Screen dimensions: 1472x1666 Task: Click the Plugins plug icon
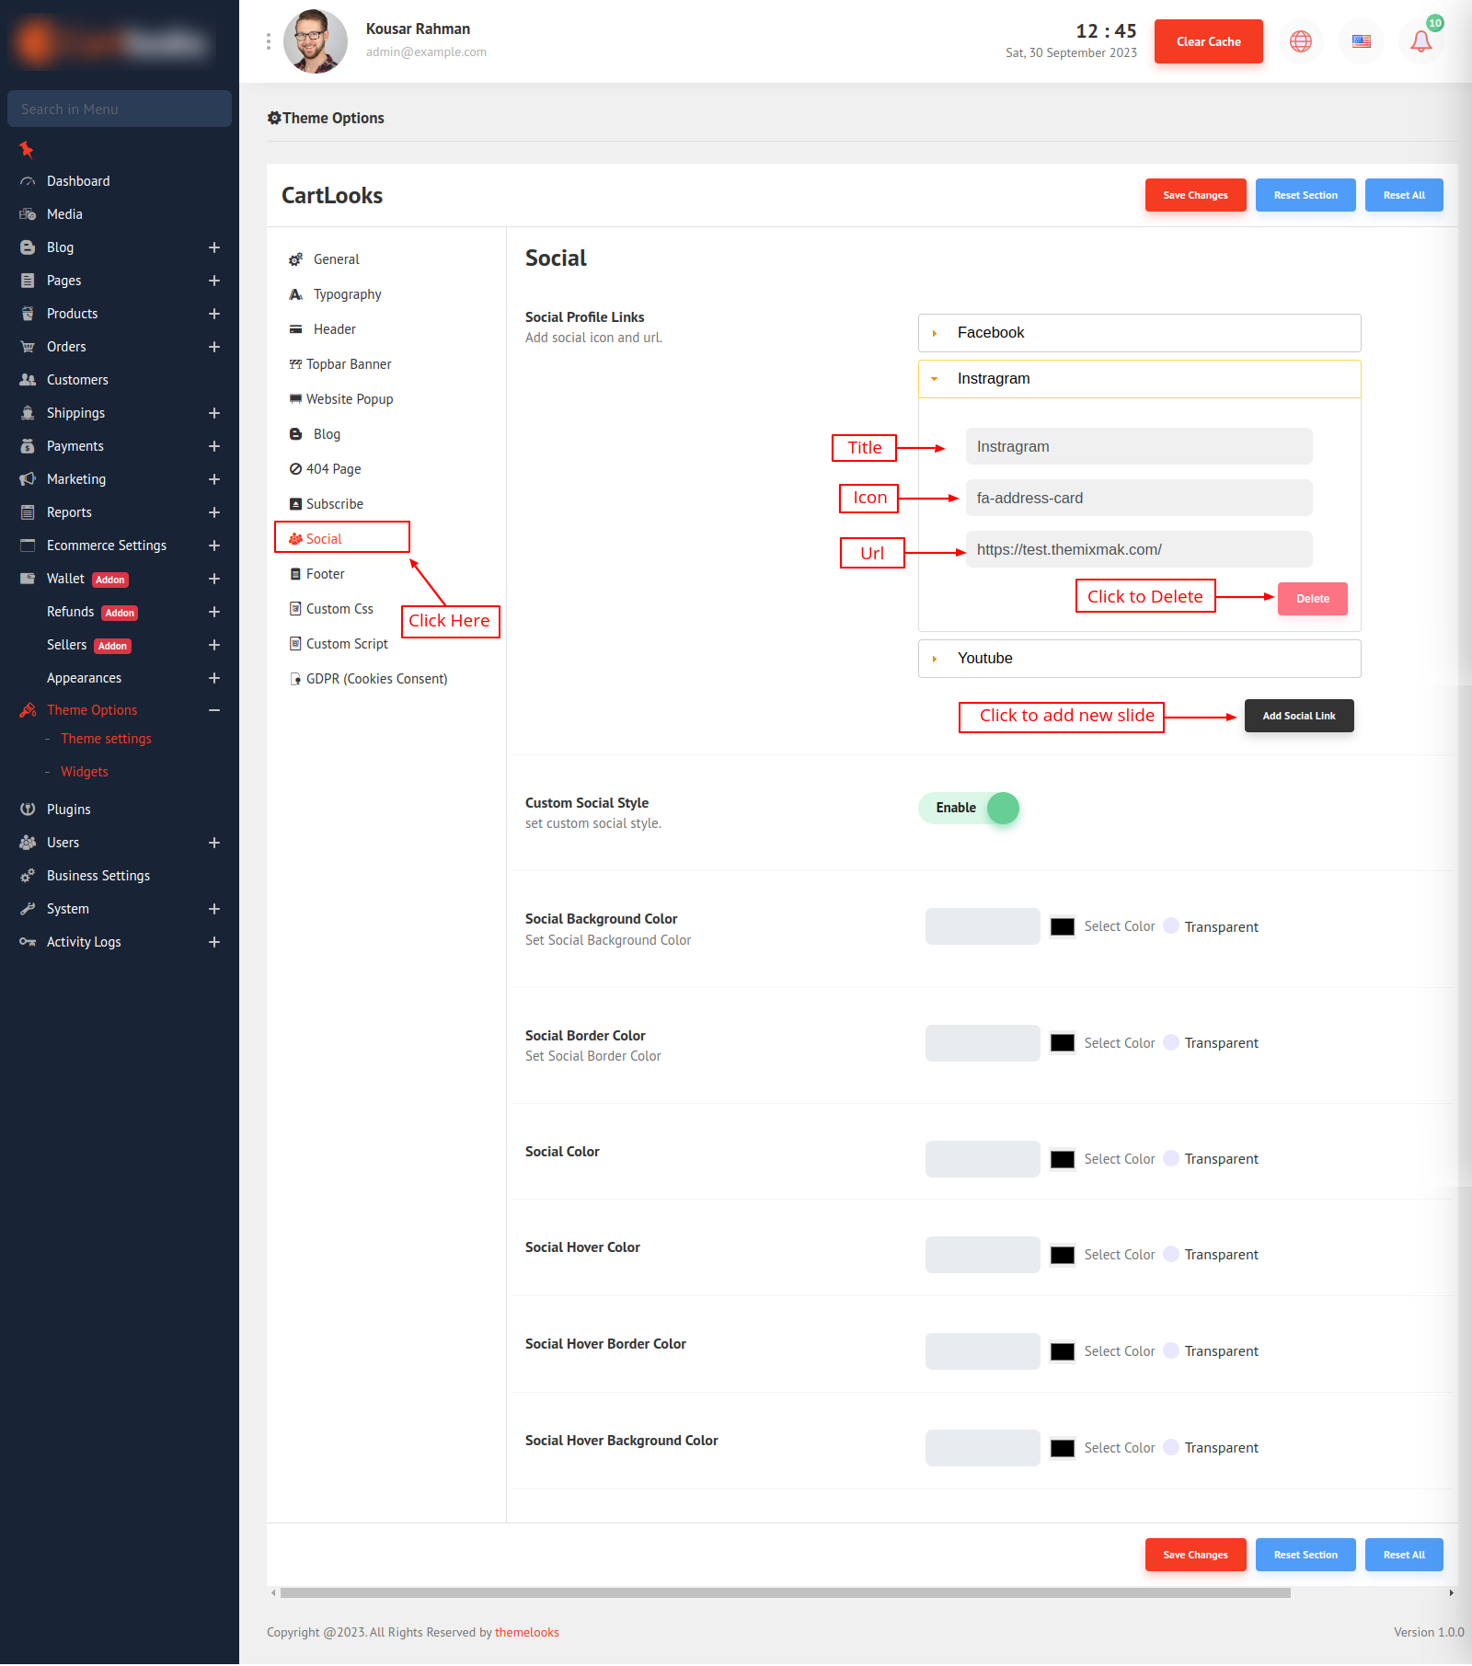(x=28, y=810)
